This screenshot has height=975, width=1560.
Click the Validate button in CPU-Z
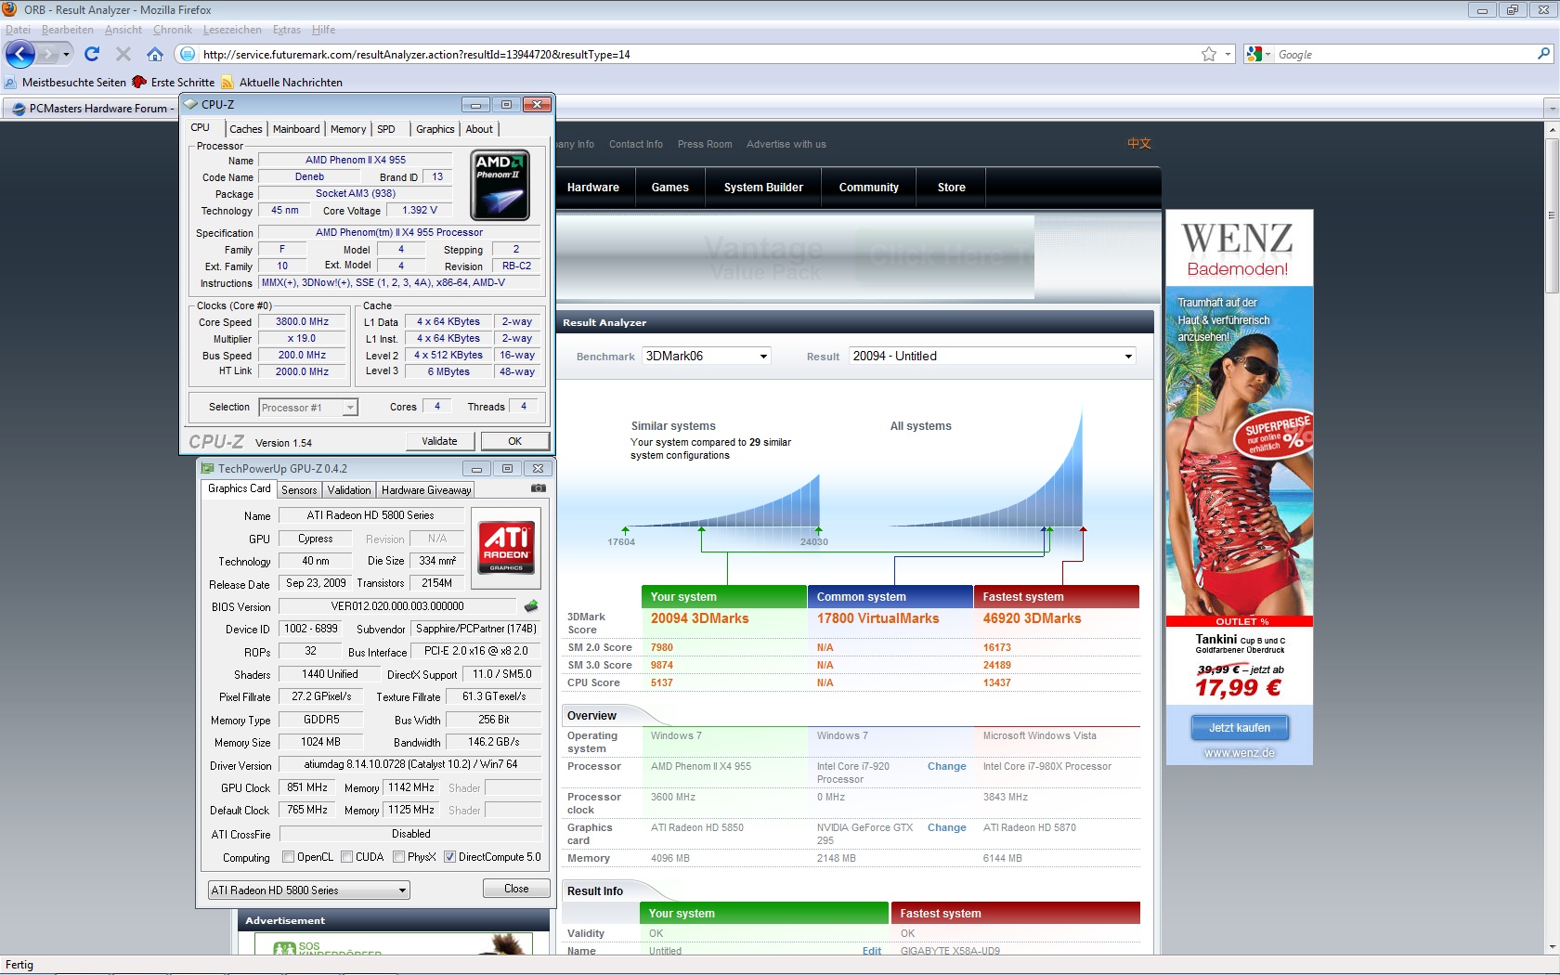point(439,441)
